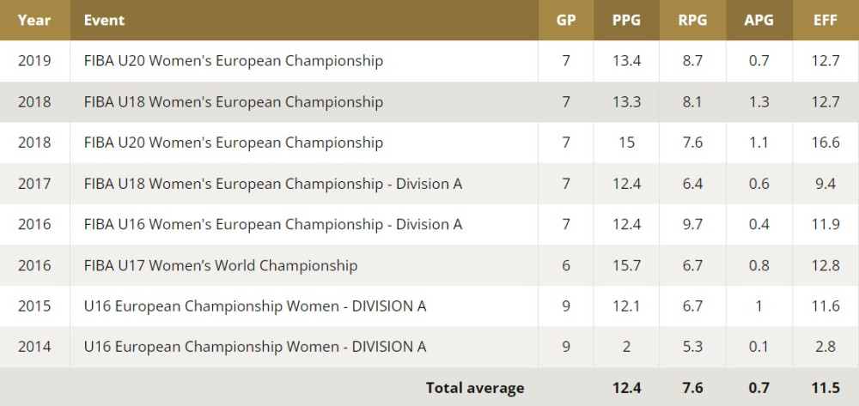Screen dimensions: 859x406
Task: Sort by the RPG column header
Action: [692, 20]
